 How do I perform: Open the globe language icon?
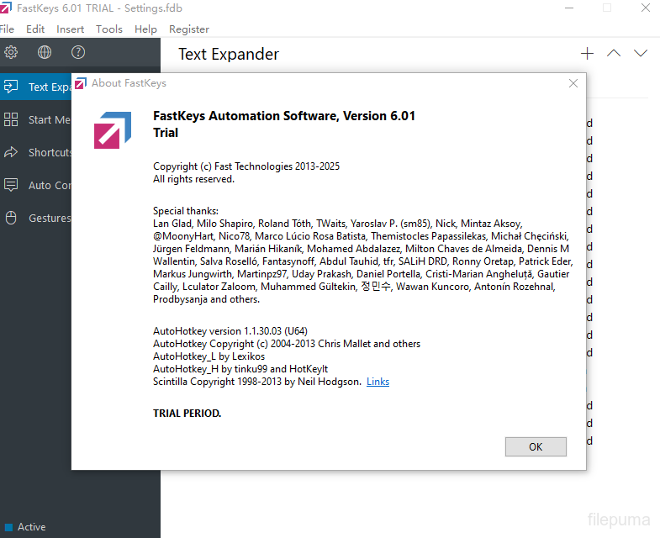pos(45,52)
